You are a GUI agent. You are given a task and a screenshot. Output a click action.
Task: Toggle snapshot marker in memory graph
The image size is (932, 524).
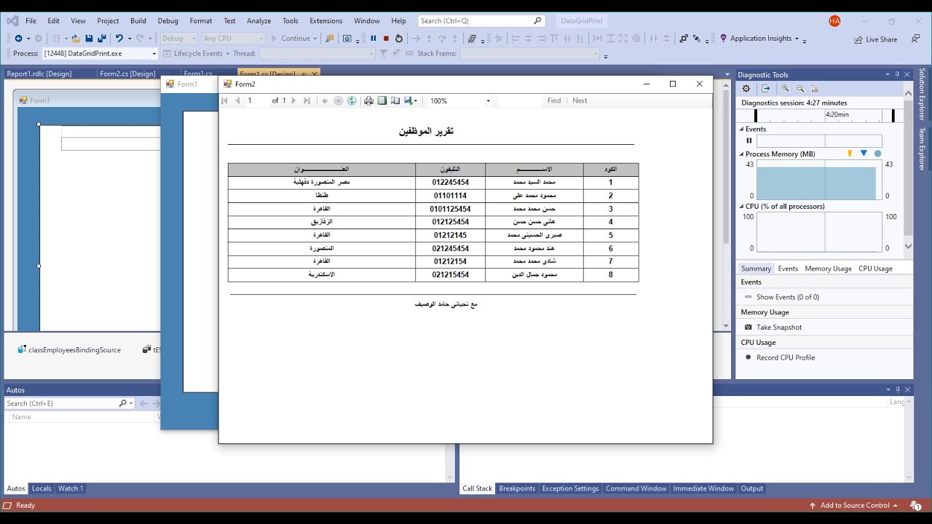tap(864, 154)
